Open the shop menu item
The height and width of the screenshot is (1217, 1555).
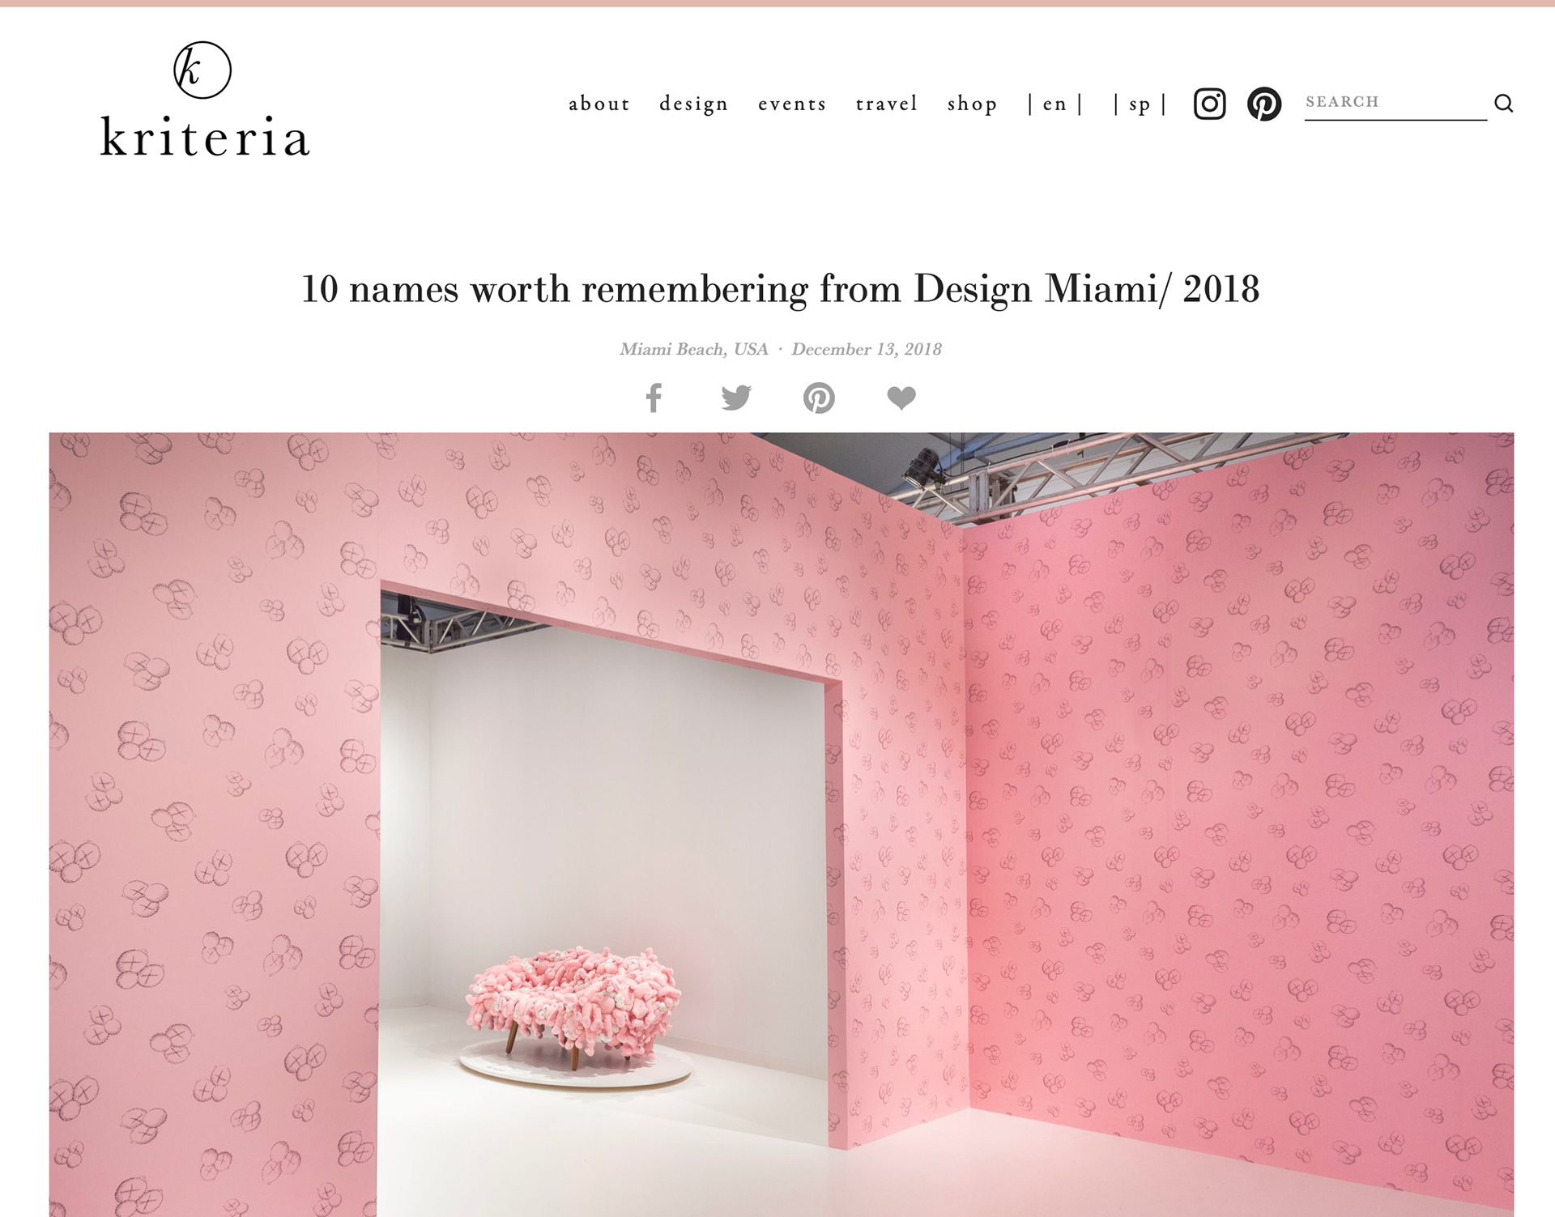pyautogui.click(x=973, y=104)
